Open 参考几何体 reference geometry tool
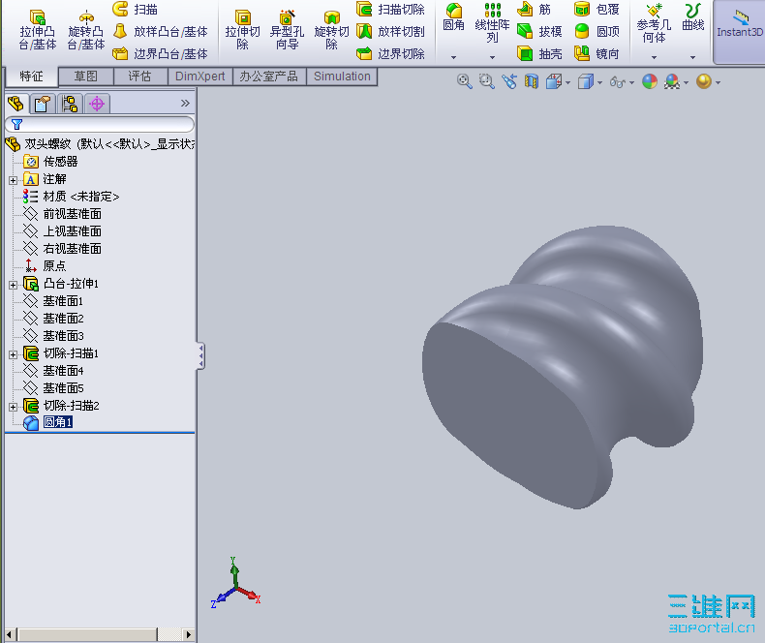The height and width of the screenshot is (643, 765). (654, 22)
